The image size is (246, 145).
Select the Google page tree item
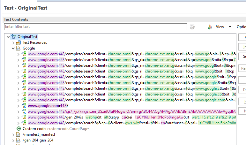[x=29, y=48]
